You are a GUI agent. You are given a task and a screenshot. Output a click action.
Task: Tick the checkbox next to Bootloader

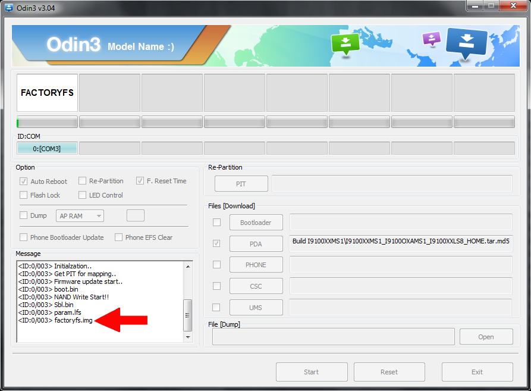(x=216, y=222)
